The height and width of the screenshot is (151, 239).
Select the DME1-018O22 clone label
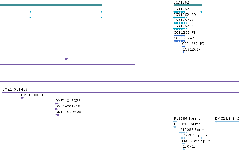pos(68,101)
